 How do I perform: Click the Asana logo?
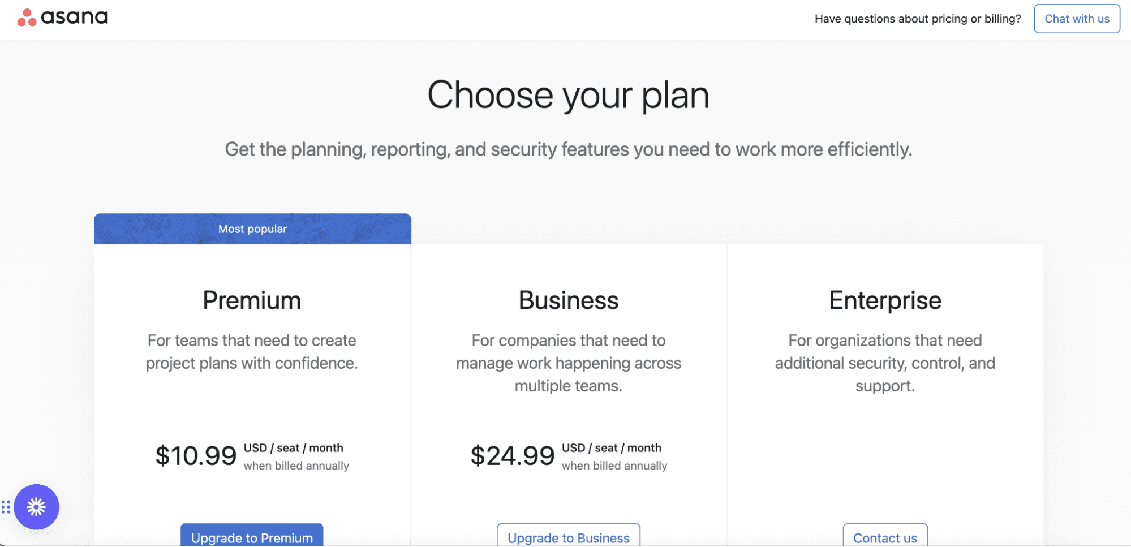(62, 18)
